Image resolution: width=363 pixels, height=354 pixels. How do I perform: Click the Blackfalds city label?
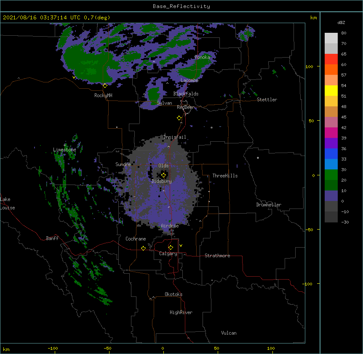tap(186, 94)
